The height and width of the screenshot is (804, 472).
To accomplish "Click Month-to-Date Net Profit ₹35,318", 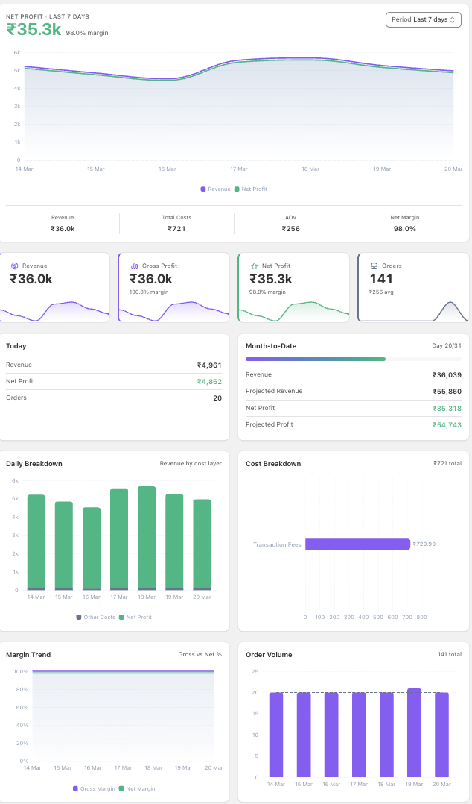I will coord(447,408).
